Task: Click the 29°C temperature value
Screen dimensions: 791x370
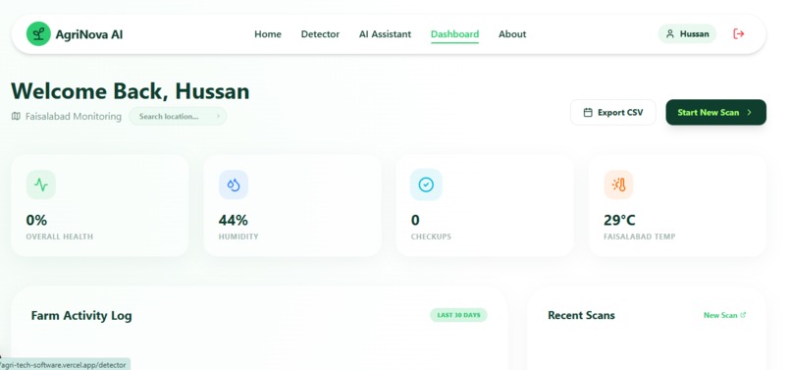Action: tap(619, 220)
